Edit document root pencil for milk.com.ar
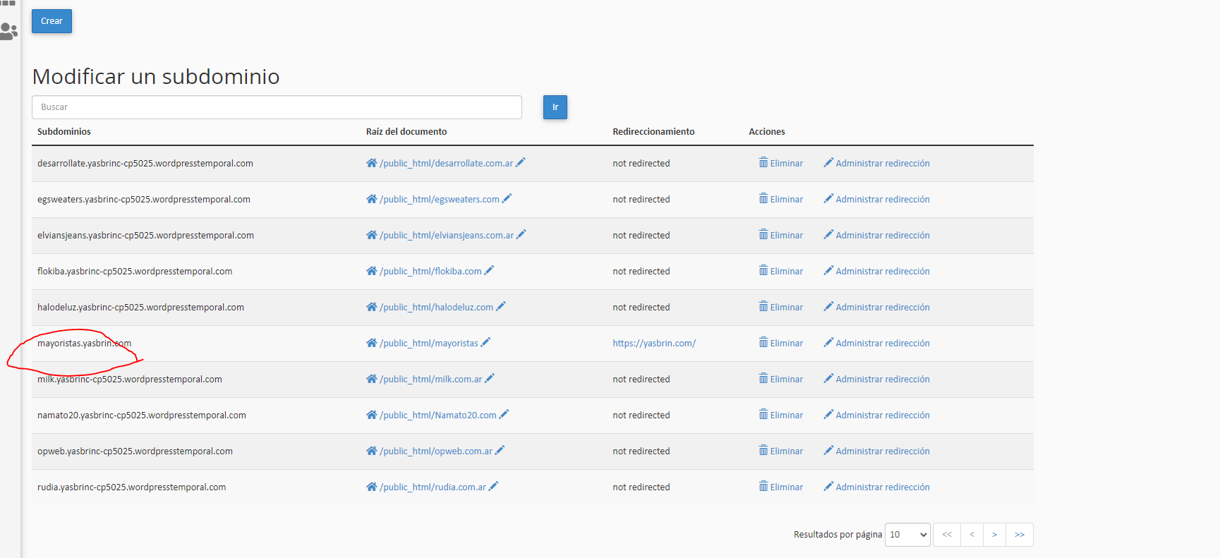Image resolution: width=1220 pixels, height=558 pixels. point(490,379)
